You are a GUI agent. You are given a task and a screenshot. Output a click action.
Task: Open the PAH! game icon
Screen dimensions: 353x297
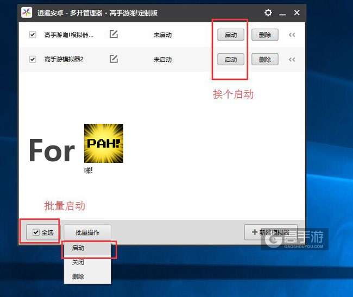coord(104,143)
